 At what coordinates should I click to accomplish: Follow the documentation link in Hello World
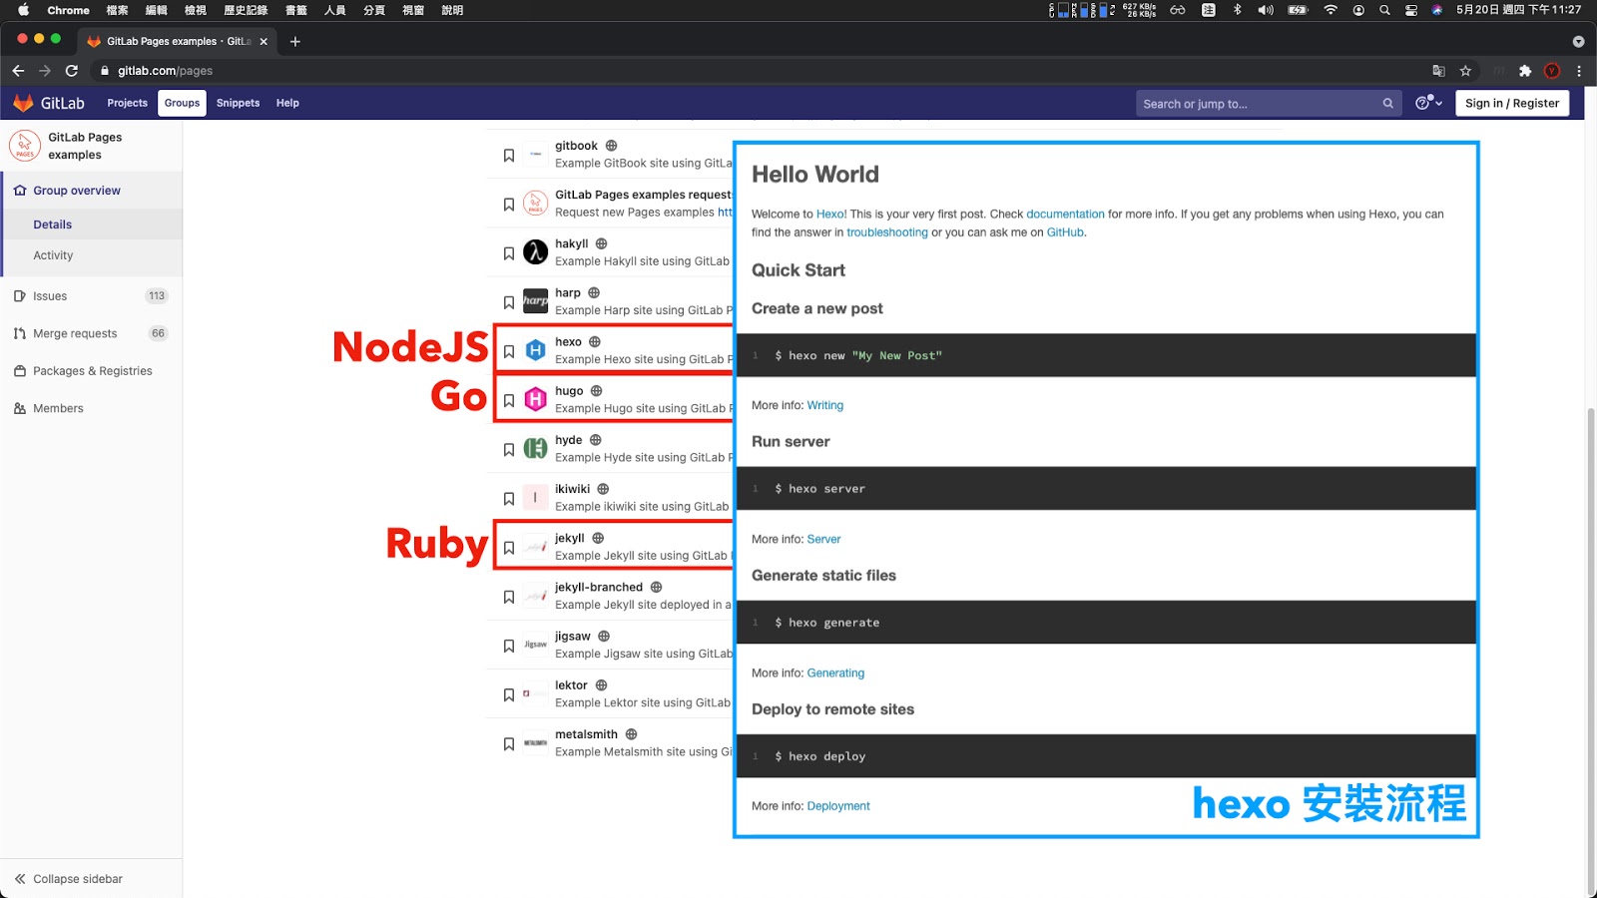(1065, 215)
